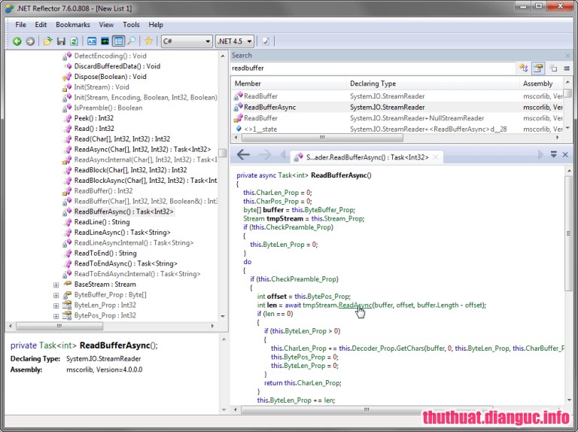This screenshot has width=578, height=432.
Task: Close the decompiler code pane
Action: click(x=565, y=154)
